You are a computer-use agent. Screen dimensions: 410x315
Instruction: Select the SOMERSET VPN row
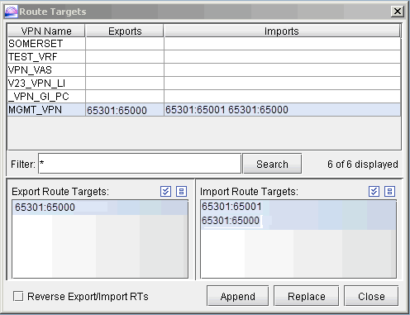(x=204, y=44)
